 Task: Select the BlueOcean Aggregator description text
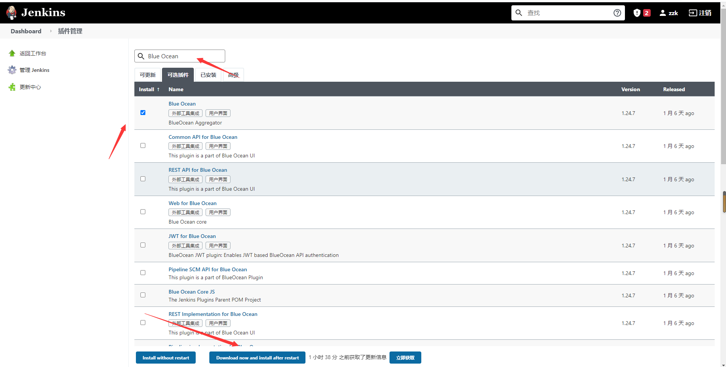195,123
